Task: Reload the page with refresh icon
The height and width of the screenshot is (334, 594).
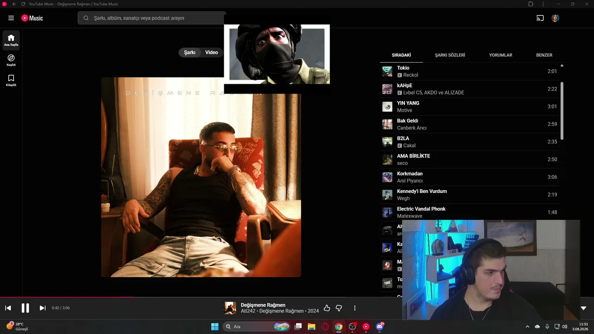Action: click(23, 4)
